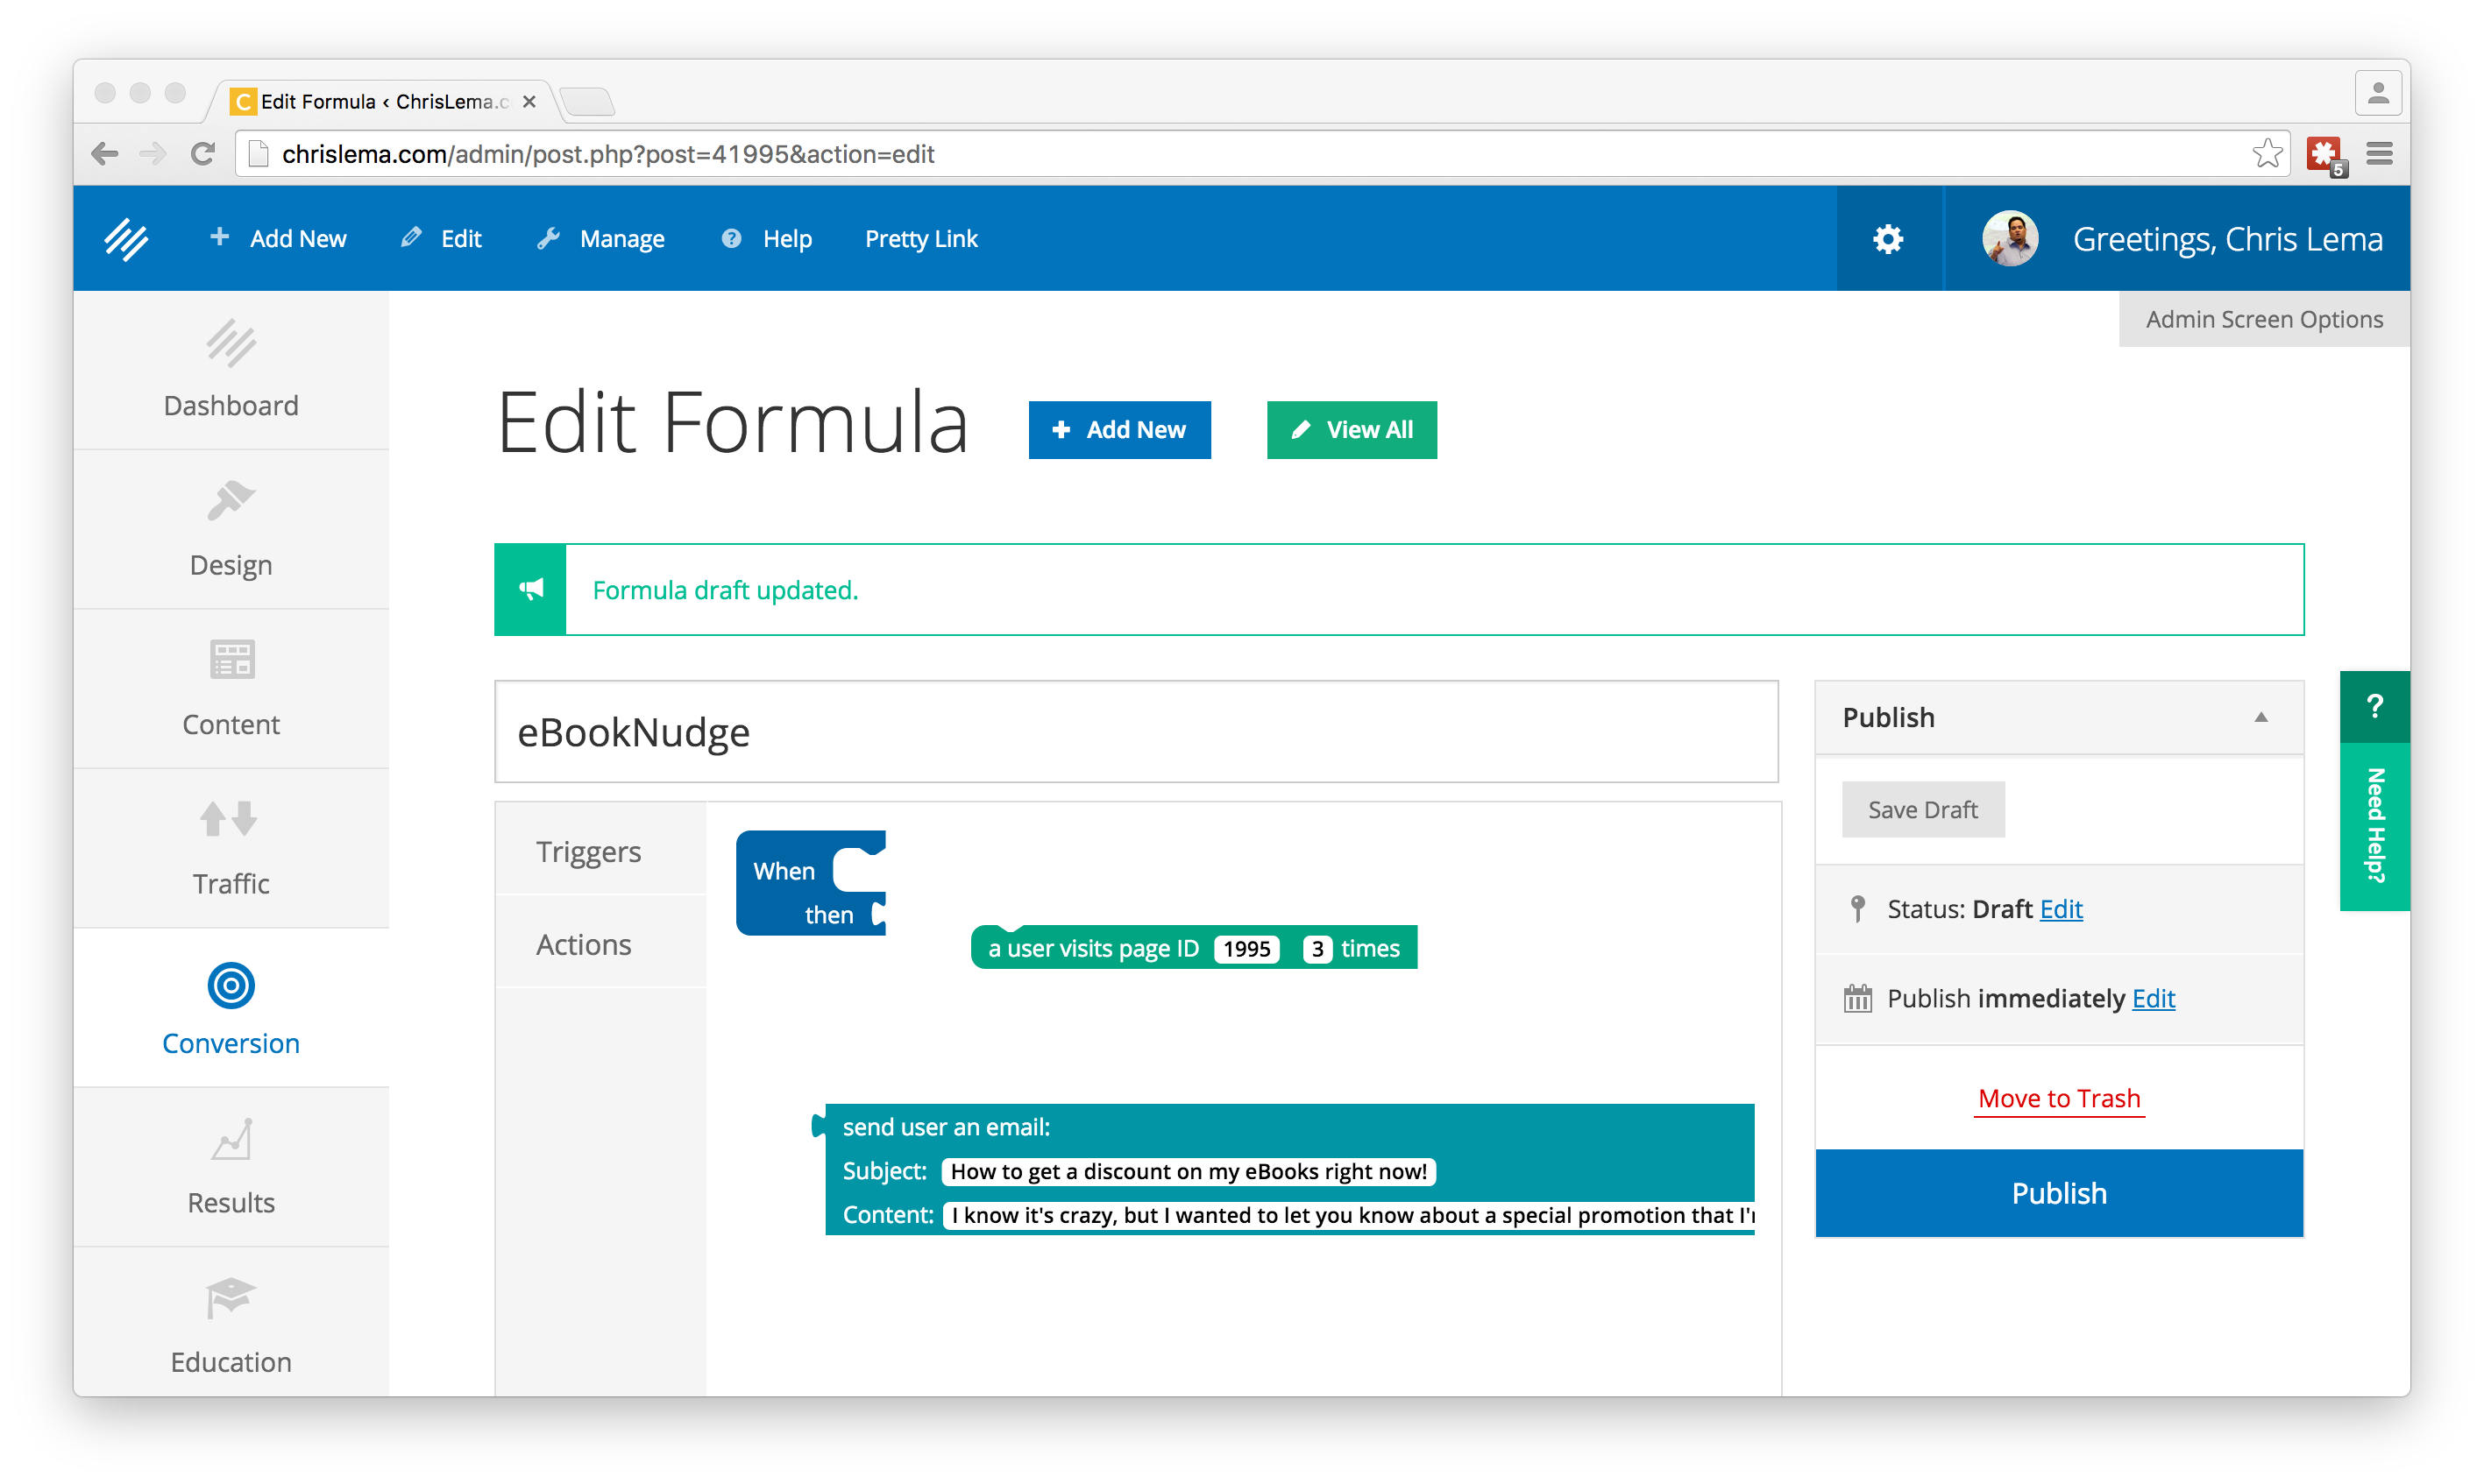2484x1484 pixels.
Task: Click the Conversion target icon
Action: point(231,986)
